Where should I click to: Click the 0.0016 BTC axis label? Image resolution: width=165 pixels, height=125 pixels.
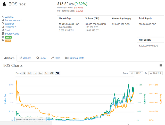coord(153,85)
